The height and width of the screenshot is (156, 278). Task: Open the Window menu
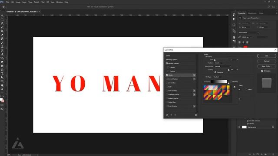[59, 2]
